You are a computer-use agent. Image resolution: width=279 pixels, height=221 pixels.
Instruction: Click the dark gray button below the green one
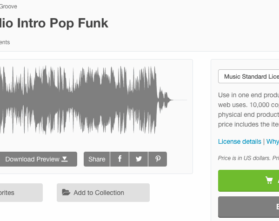[x=249, y=207]
